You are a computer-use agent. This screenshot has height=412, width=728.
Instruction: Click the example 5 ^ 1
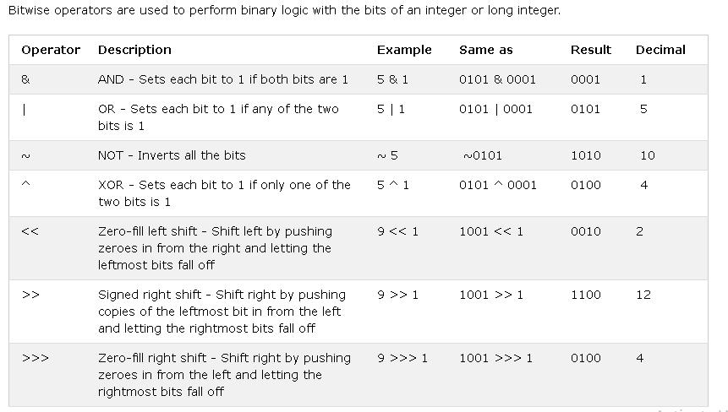[393, 186]
